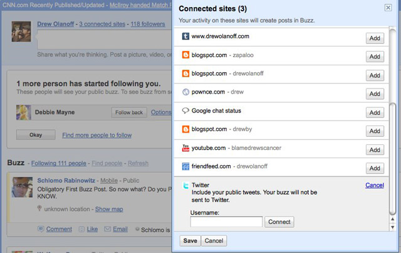Click the Tumblr icon beside www.drewolanoff.com

point(185,36)
